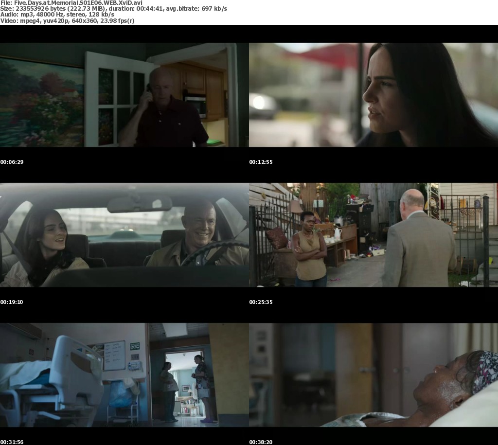Open the thumbnail of two people in car
498x445 pixels.
pyautogui.click(x=124, y=235)
